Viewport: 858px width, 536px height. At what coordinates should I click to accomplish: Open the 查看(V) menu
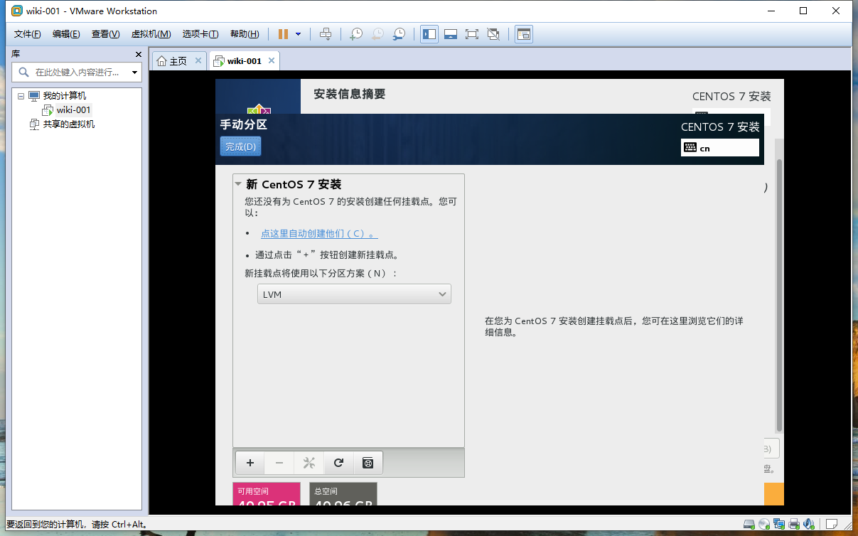(x=105, y=34)
